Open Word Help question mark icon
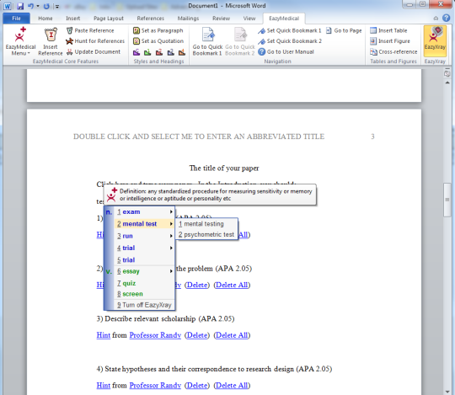 point(446,18)
